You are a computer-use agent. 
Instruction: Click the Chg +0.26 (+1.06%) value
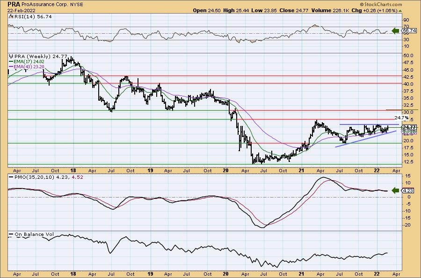[x=374, y=10]
